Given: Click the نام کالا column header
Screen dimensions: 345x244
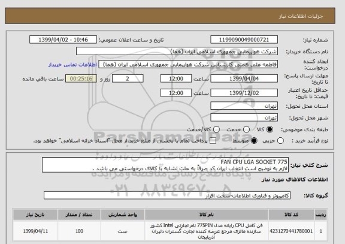Looking at the screenshot, I should coord(207,215).
